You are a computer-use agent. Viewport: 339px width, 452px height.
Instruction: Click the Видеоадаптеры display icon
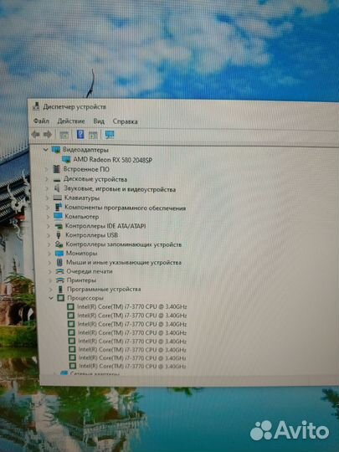click(55, 150)
